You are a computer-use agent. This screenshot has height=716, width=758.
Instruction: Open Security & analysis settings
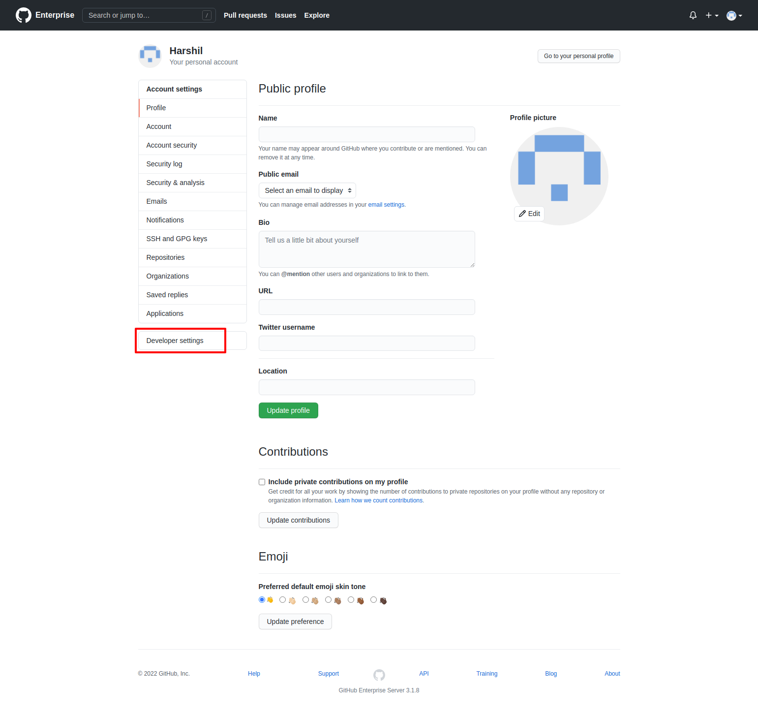point(192,183)
